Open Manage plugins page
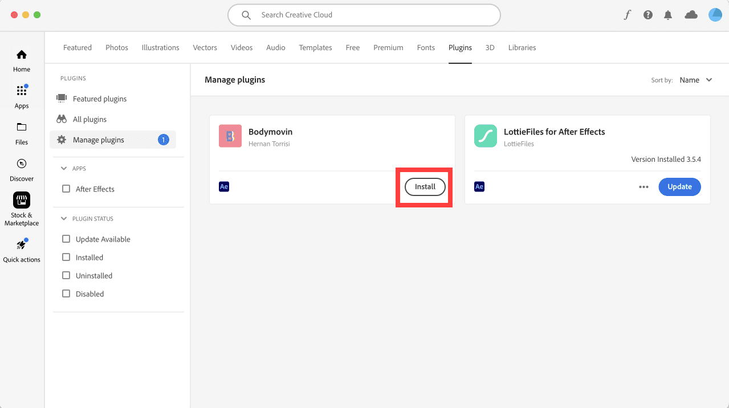 pos(113,140)
